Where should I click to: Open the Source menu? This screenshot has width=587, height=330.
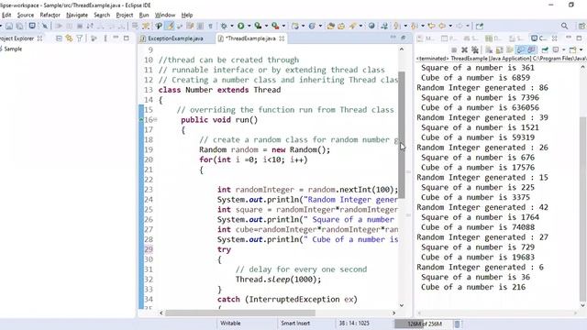(26, 15)
